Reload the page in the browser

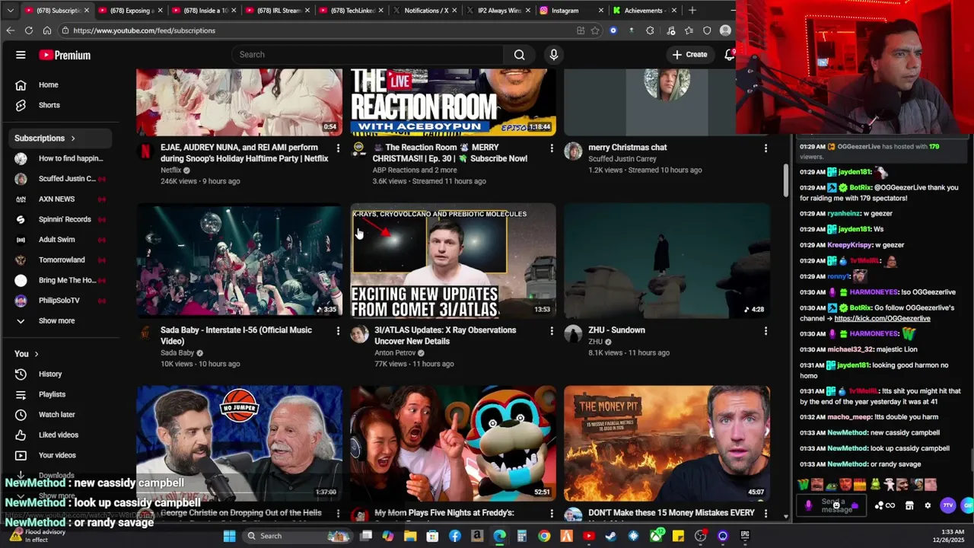pyautogui.click(x=28, y=30)
